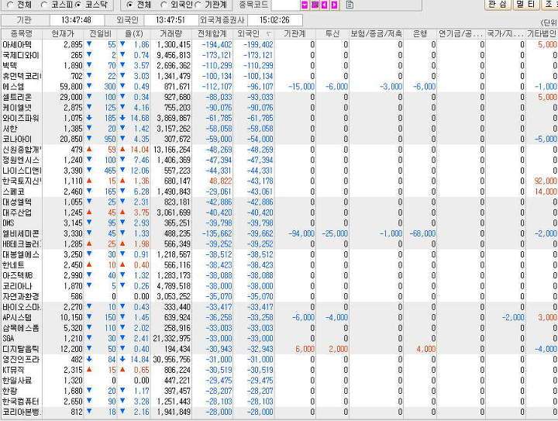Image resolution: width=558 pixels, height=421 pixels.
Task: Sort by the 보험/종금/저축 column header
Action: click(x=376, y=34)
